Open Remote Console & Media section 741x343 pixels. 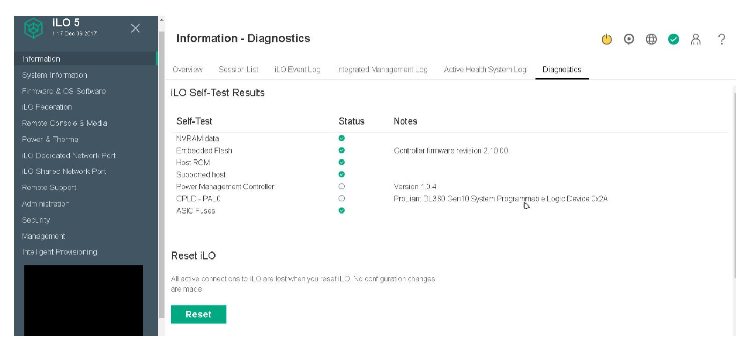64,124
